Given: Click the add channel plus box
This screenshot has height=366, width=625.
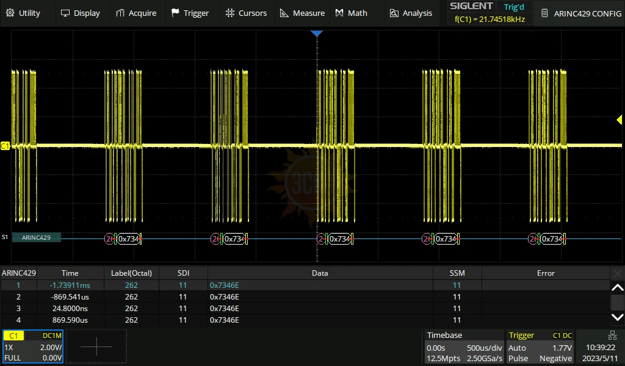Looking at the screenshot, I should point(96,346).
